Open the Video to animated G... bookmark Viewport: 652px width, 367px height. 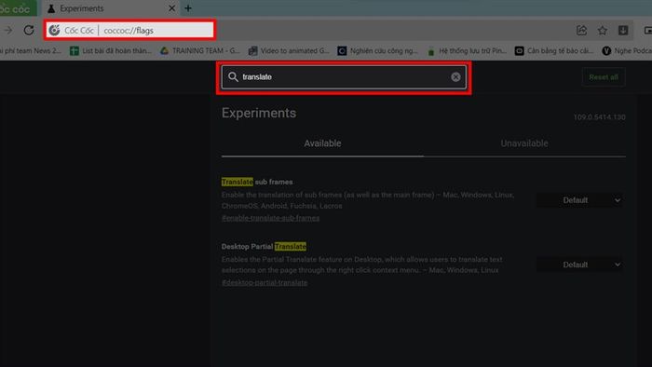289,50
